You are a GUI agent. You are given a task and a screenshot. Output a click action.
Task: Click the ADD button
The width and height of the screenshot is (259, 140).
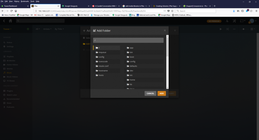(x=162, y=94)
